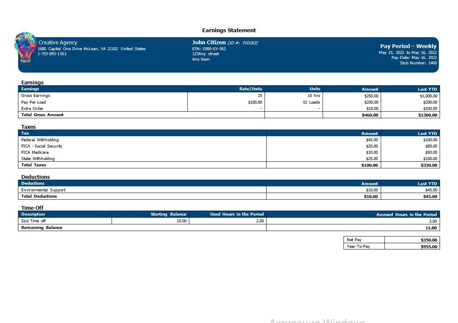Click the Rate/Units column header

pyautogui.click(x=251, y=89)
